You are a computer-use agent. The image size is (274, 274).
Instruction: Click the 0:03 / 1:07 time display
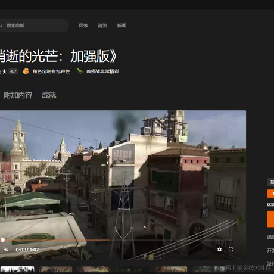click(x=27, y=250)
